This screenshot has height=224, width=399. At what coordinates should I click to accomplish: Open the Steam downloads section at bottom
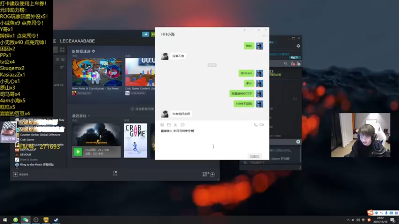pos(115,173)
